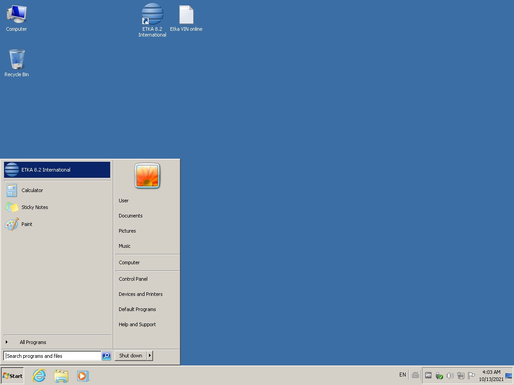Click the network connection tray icon

[461, 376]
